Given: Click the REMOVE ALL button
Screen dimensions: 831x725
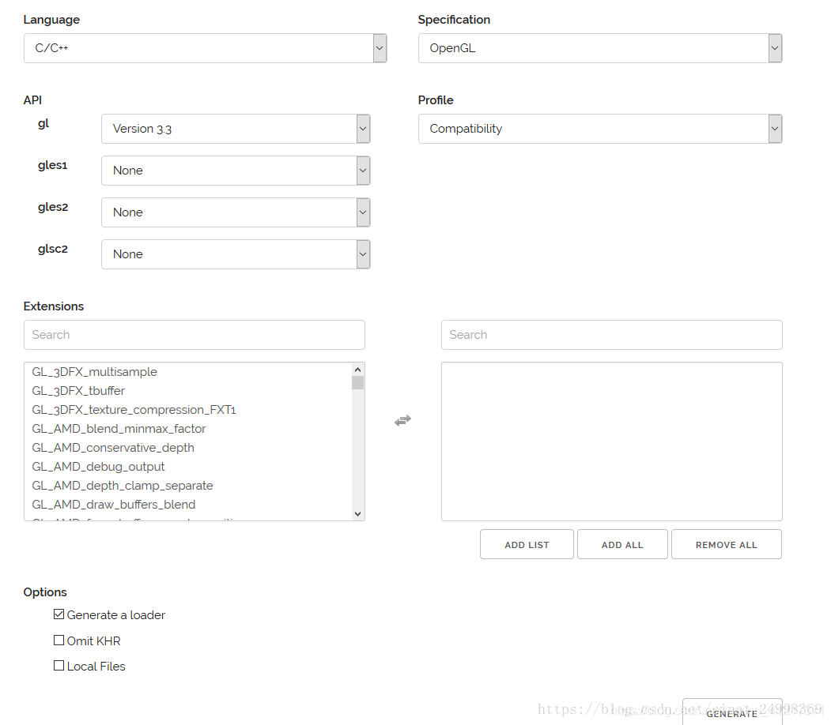Looking at the screenshot, I should pyautogui.click(x=727, y=545).
